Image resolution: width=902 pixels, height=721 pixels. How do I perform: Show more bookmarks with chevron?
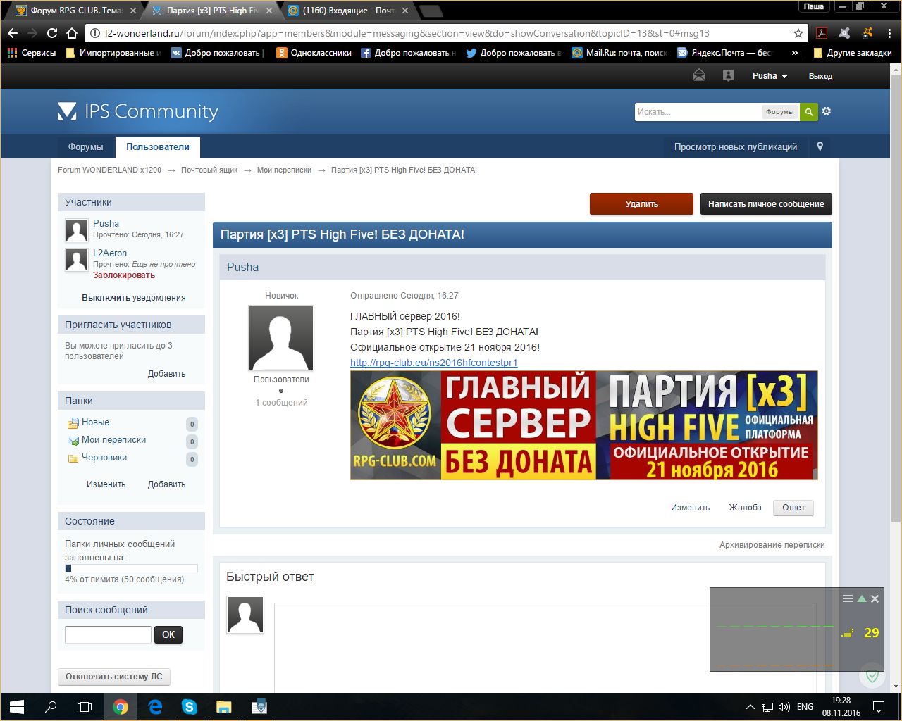(x=795, y=53)
